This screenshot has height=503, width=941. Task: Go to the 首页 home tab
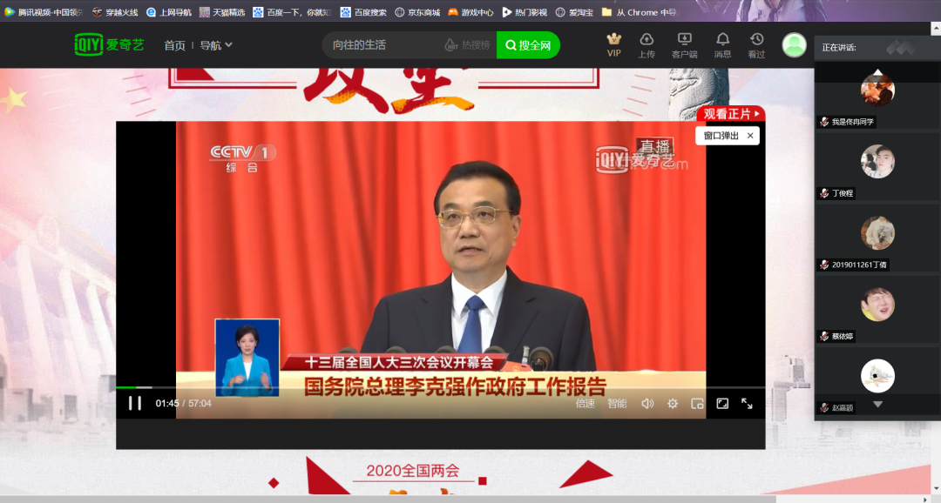(174, 45)
